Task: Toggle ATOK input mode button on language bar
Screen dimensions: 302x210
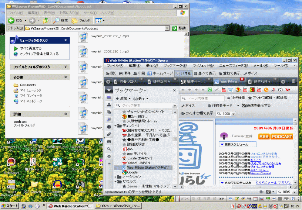Action: (x=184, y=199)
